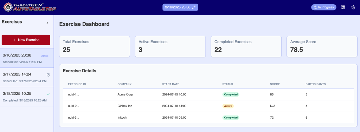360x132 pixels.
Task: Click the 25 total exercises value
Action: pyautogui.click(x=66, y=50)
